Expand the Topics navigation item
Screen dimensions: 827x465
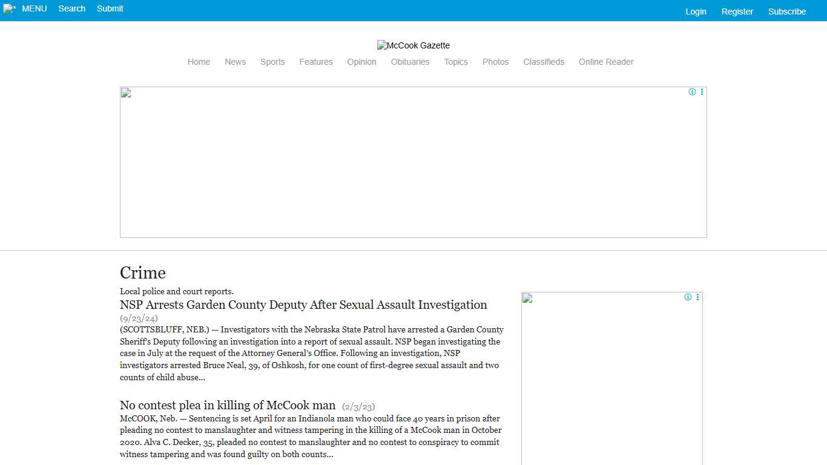(455, 62)
